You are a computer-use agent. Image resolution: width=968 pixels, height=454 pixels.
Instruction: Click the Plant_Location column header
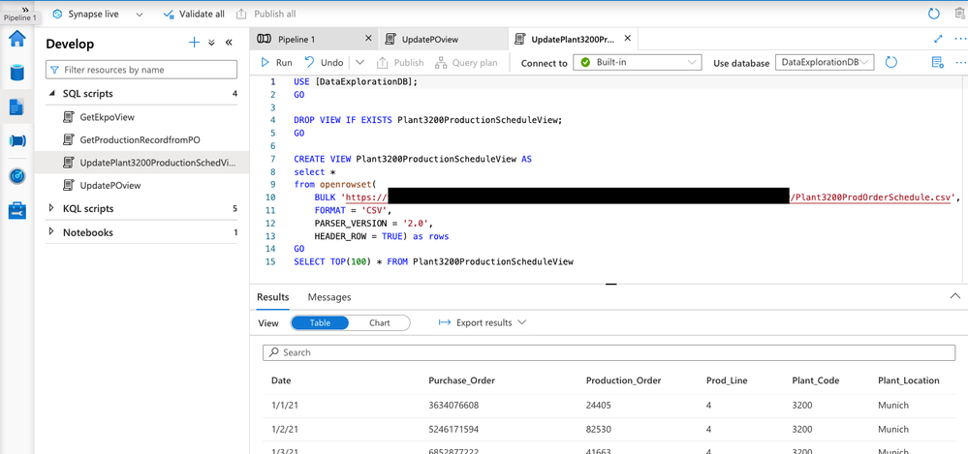909,380
